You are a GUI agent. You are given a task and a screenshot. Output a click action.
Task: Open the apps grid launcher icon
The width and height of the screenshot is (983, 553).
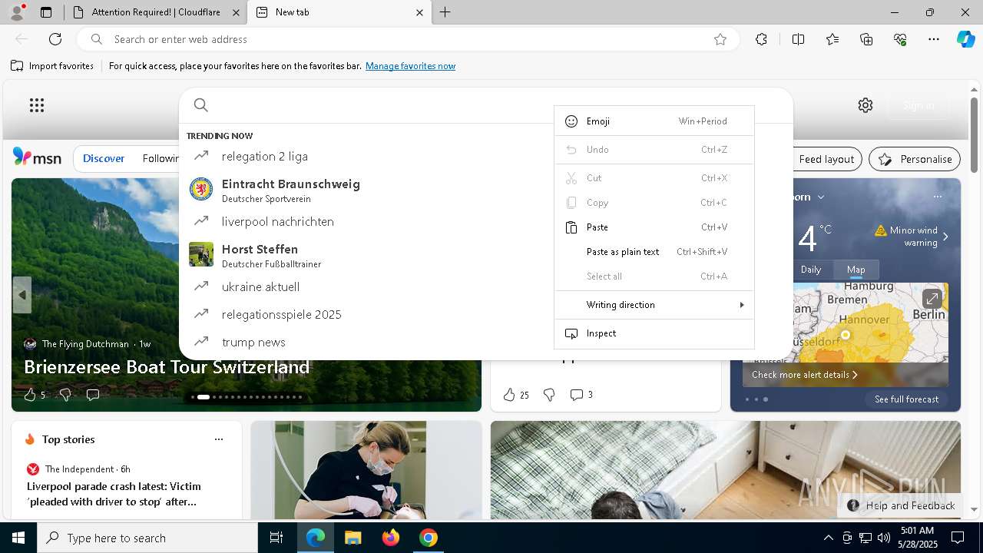point(37,105)
